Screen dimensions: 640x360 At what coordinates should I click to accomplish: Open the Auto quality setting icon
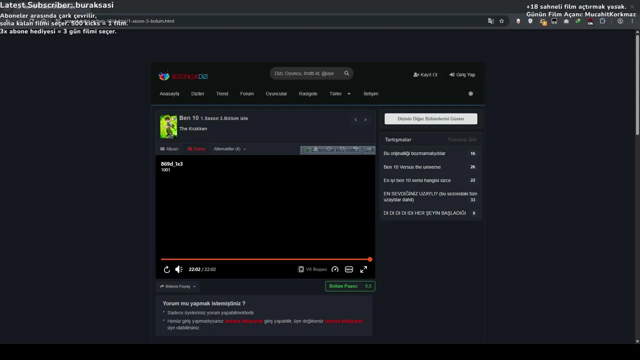pyautogui.click(x=349, y=269)
